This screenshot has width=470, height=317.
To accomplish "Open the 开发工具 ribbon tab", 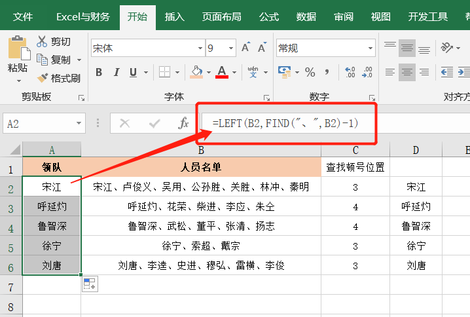I will pyautogui.click(x=427, y=17).
